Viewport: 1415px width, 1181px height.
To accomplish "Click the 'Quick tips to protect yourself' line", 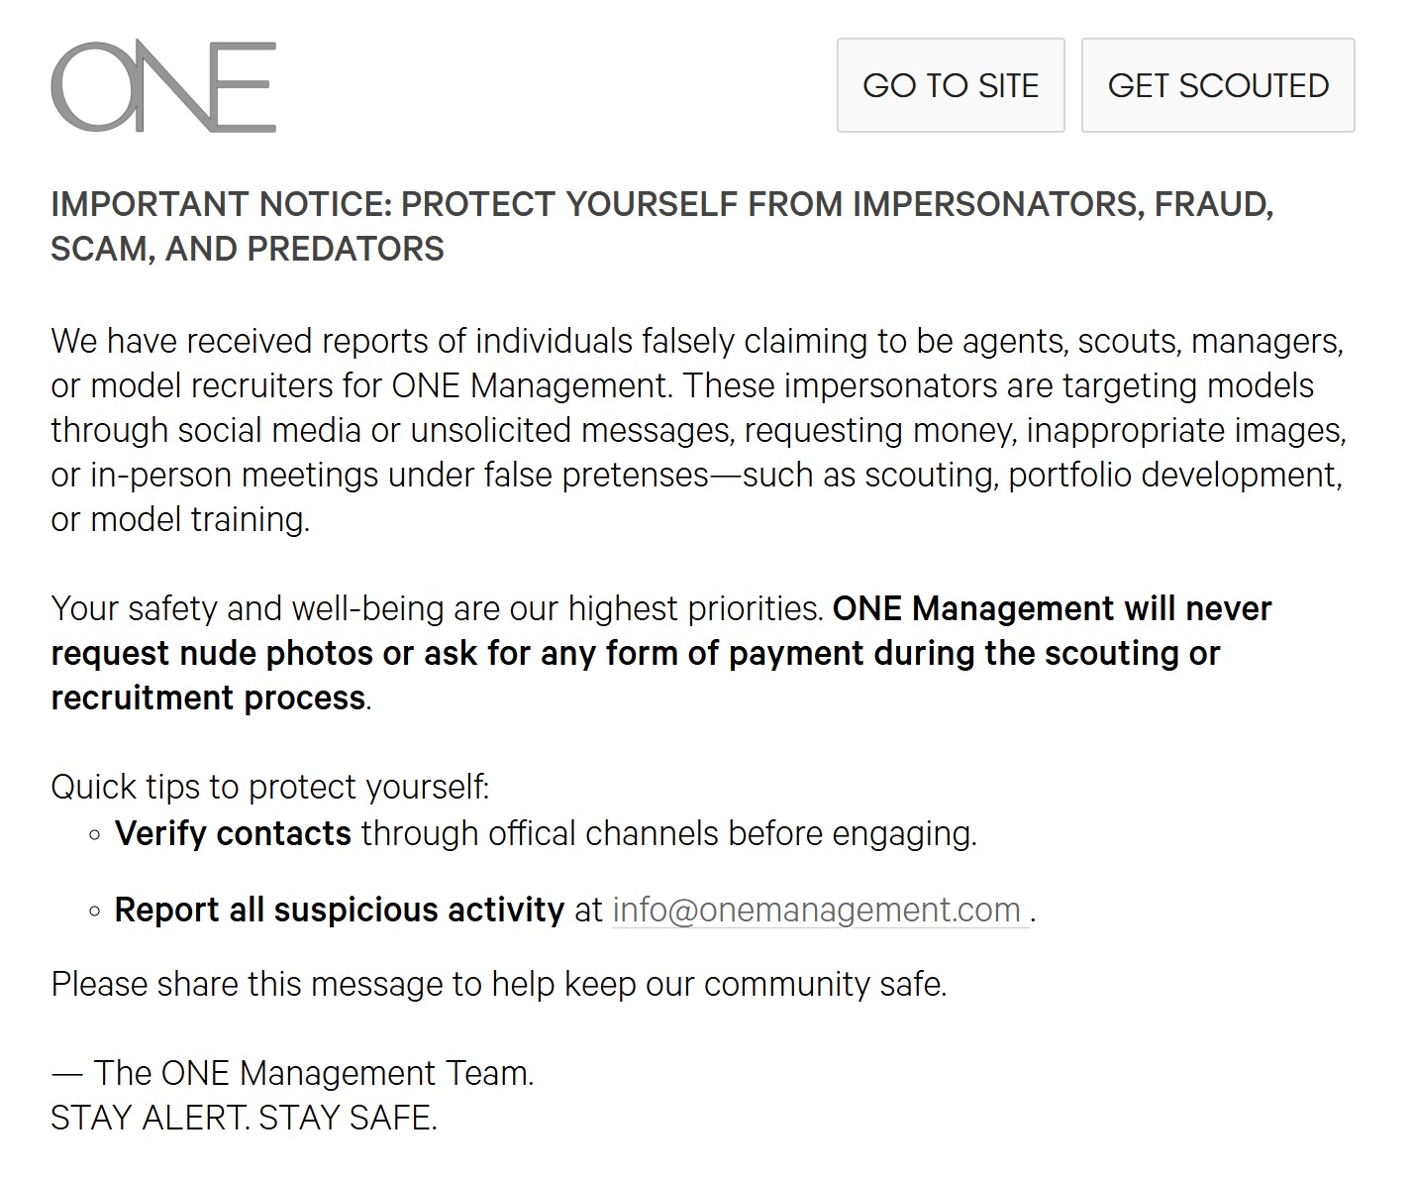I will [270, 787].
